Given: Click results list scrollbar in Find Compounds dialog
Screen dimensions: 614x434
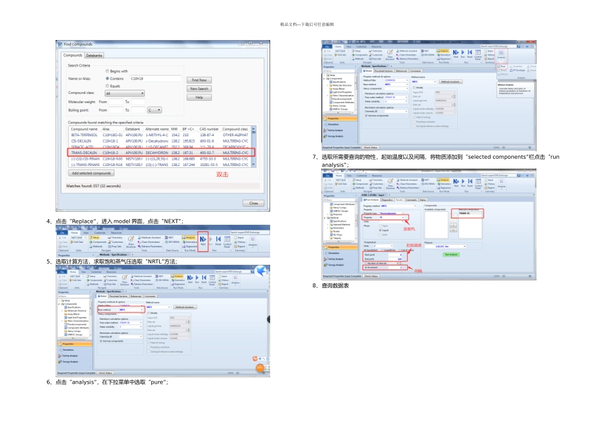Looking at the screenshot, I should coord(254,147).
